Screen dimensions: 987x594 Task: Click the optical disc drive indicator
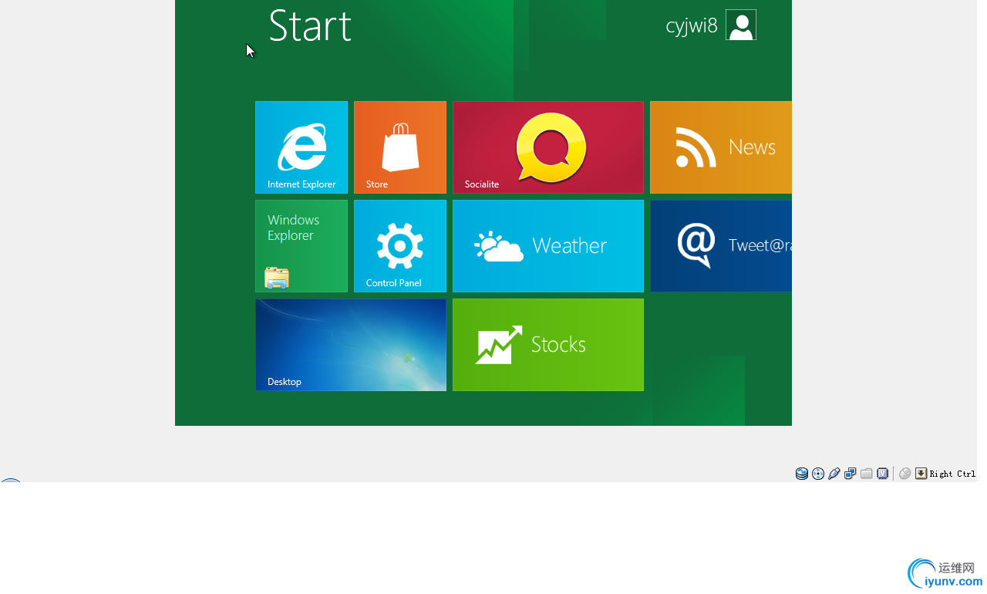818,474
